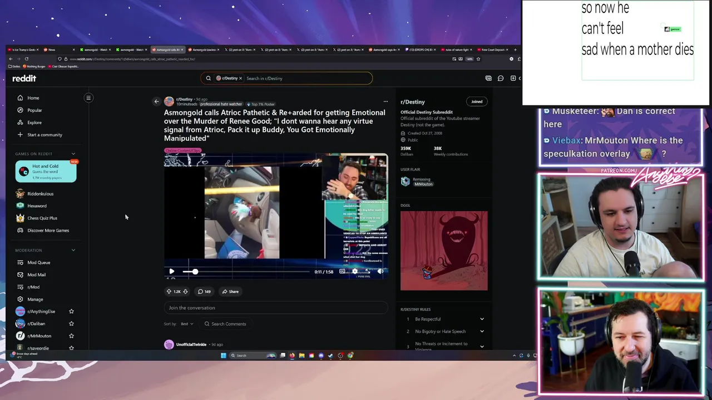Open File Explorer from taskbar
This screenshot has width=712, height=400.
(302, 356)
